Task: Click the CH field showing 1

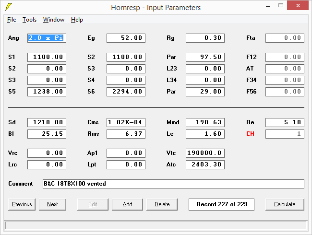Action: point(285,134)
